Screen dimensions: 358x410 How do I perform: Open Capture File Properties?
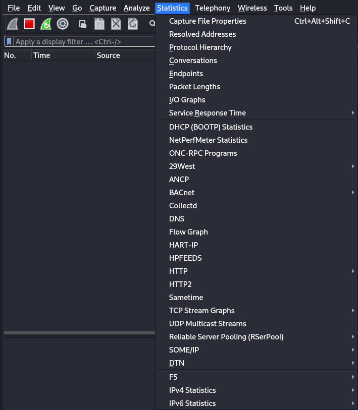pyautogui.click(x=207, y=21)
